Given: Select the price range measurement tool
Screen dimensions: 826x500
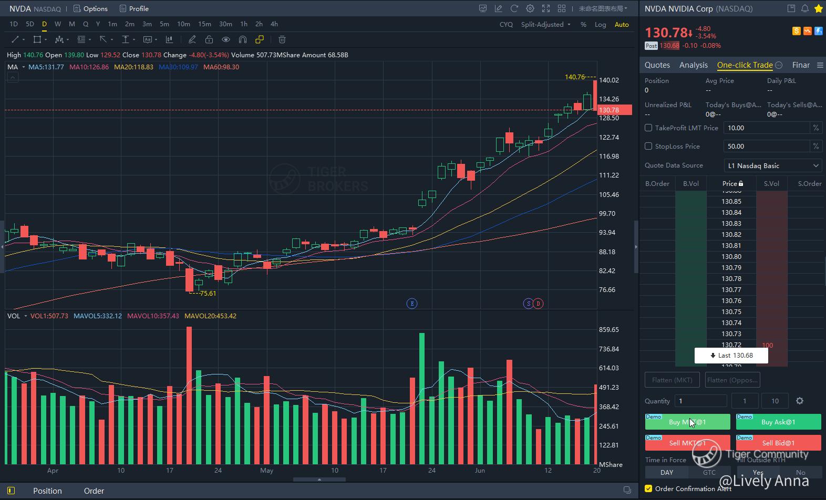Looking at the screenshot, I should pyautogui.click(x=125, y=39).
